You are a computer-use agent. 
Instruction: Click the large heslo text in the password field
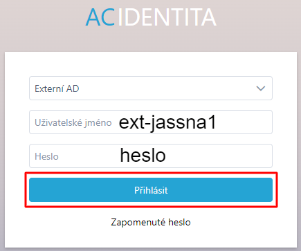point(143,155)
